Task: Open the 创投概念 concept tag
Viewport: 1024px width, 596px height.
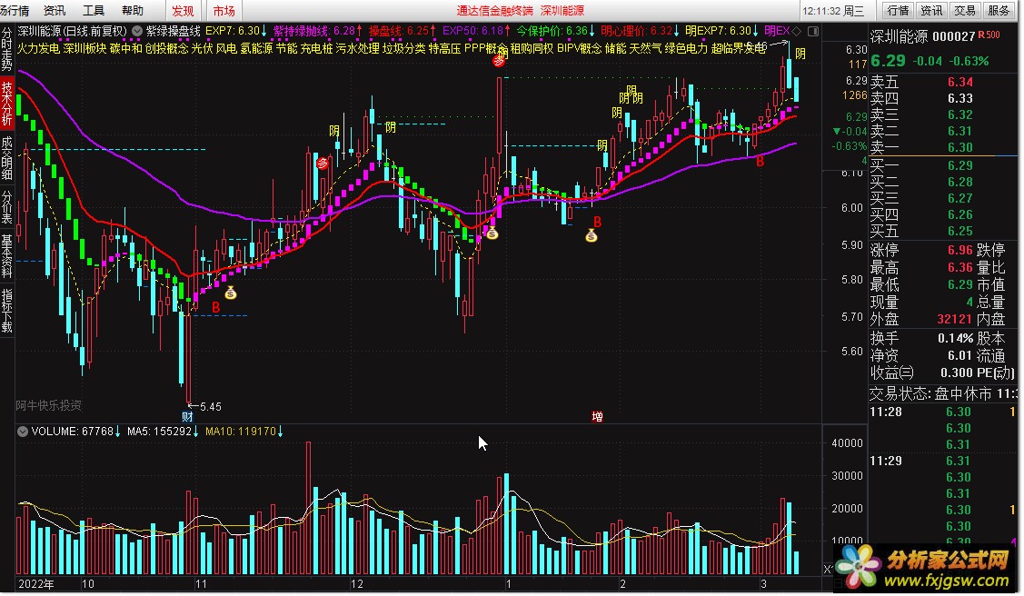Action: (x=166, y=48)
